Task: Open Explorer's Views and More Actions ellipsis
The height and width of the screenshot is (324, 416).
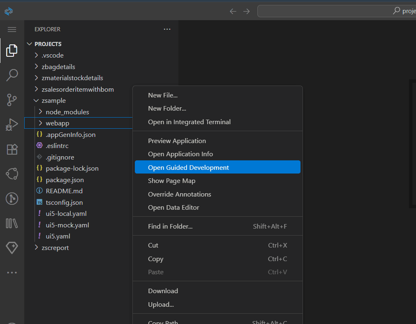Action: (x=167, y=29)
